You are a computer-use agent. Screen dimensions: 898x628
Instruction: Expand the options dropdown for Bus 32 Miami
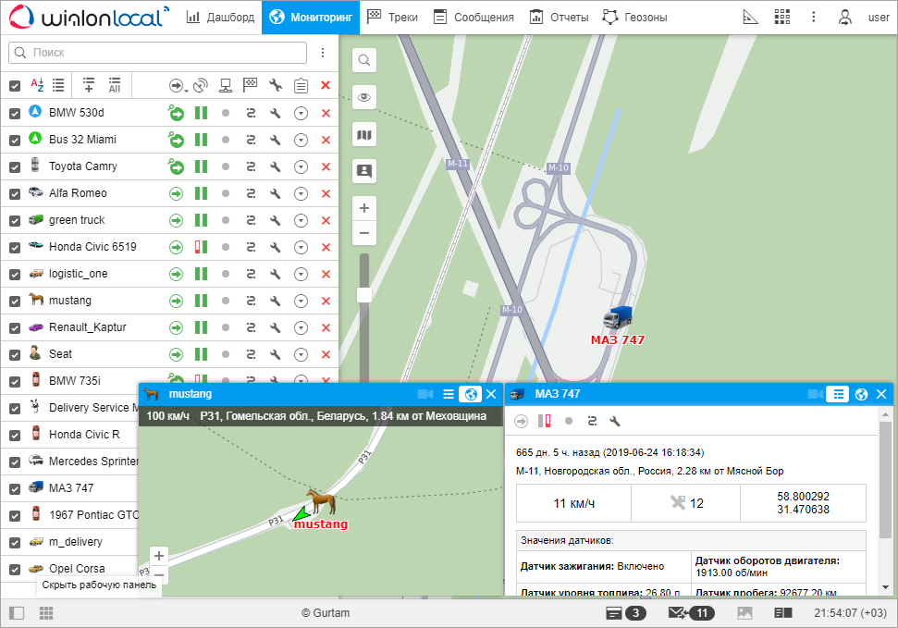tap(301, 140)
